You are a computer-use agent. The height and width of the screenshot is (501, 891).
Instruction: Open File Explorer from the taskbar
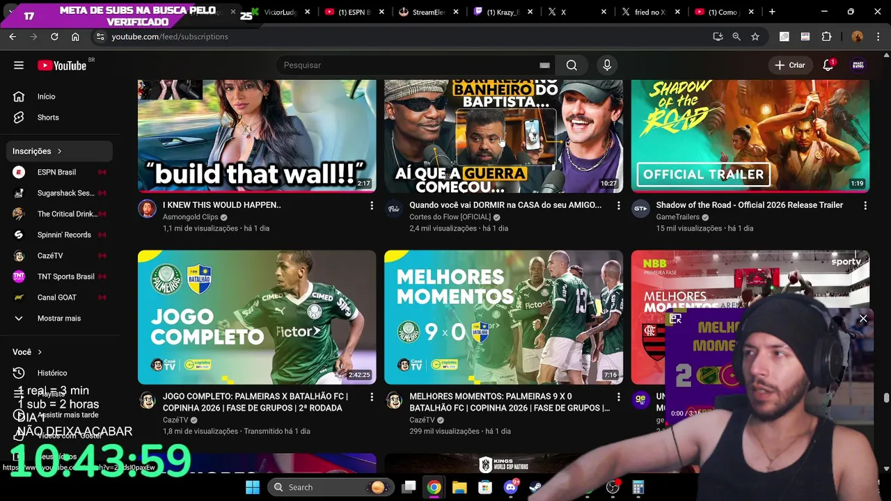point(459,487)
